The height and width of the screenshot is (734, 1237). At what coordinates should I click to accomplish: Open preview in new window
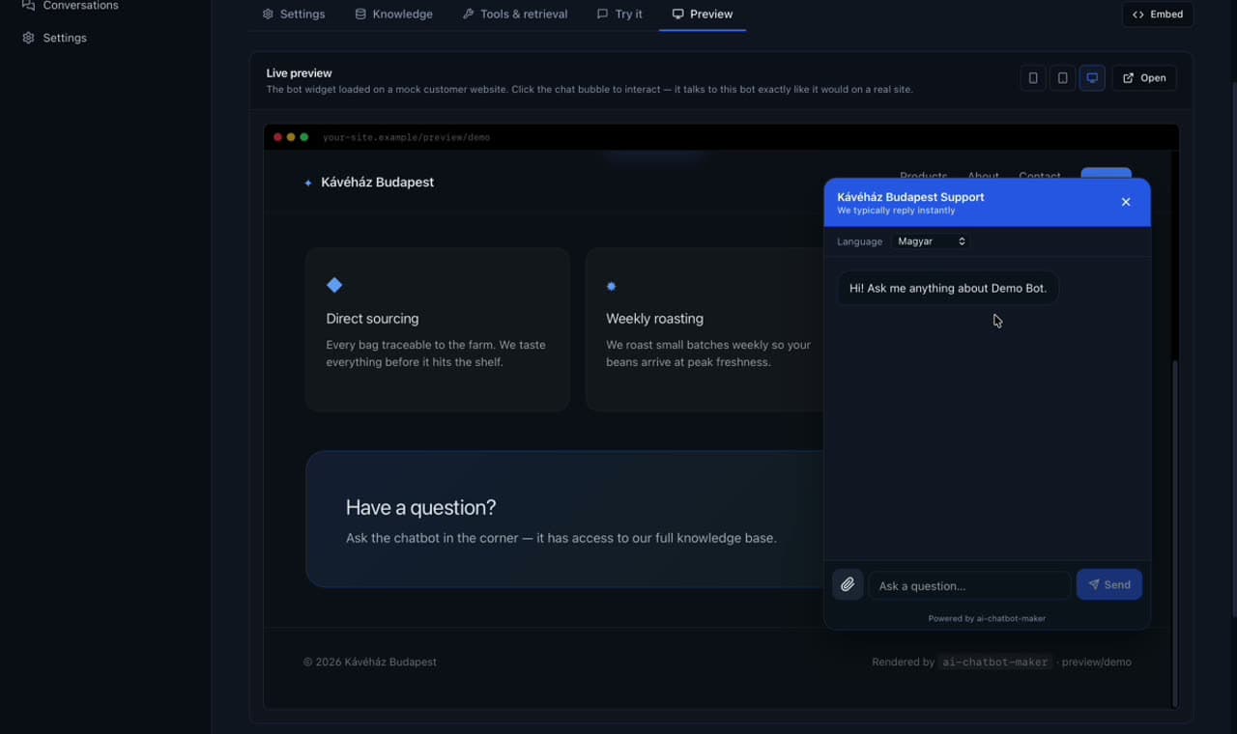coord(1144,78)
